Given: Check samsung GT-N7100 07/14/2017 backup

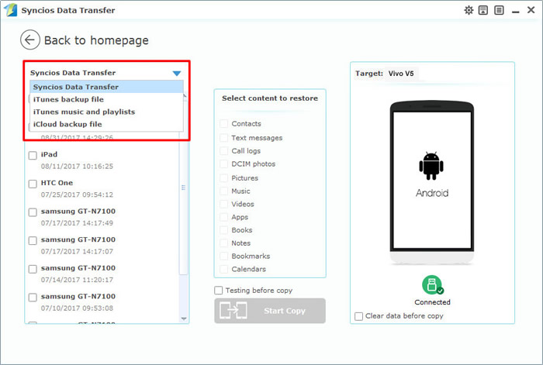Looking at the screenshot, I should (x=33, y=269).
